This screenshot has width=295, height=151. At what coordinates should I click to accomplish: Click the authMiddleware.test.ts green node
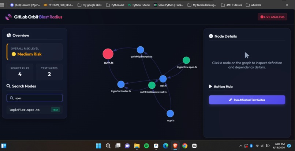152,85
